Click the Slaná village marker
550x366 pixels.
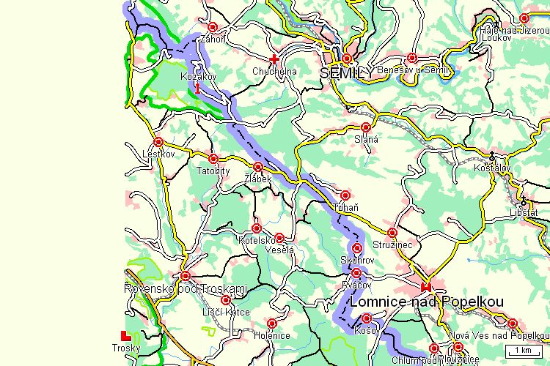[x=365, y=127]
